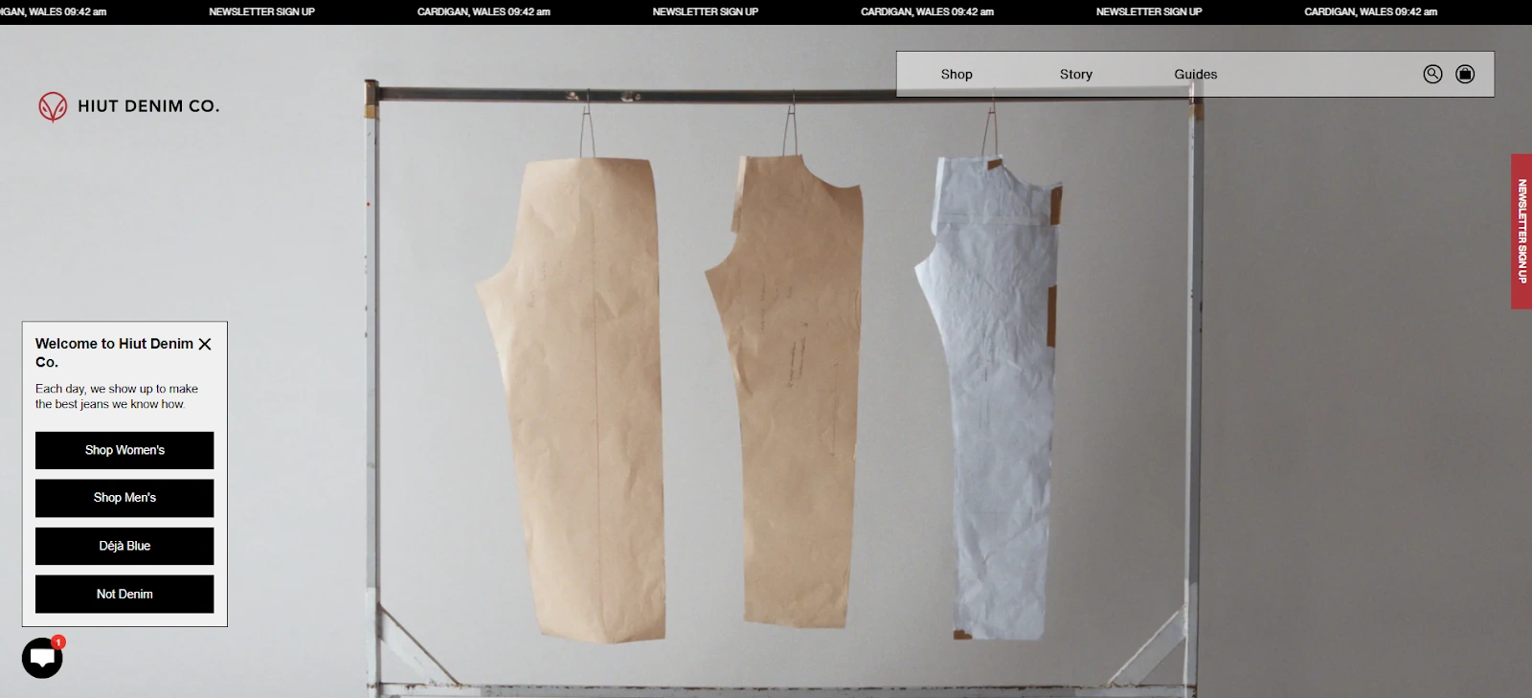
Task: Click the 'Welcome to Hiut Denim Co.' heading
Action: [114, 352]
